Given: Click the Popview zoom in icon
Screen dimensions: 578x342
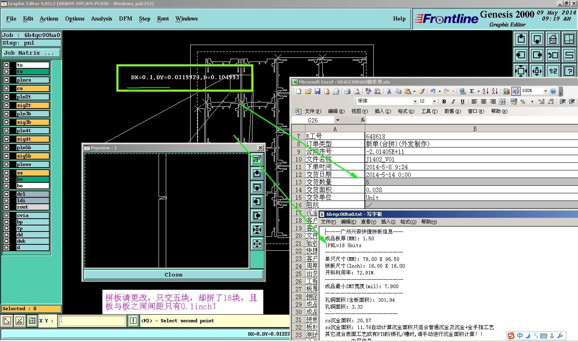Looking at the screenshot, I should click(x=257, y=230).
